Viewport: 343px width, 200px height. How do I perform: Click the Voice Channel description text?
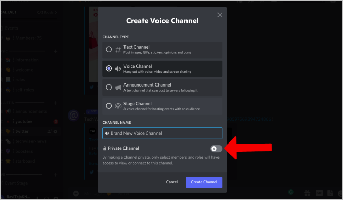(157, 72)
